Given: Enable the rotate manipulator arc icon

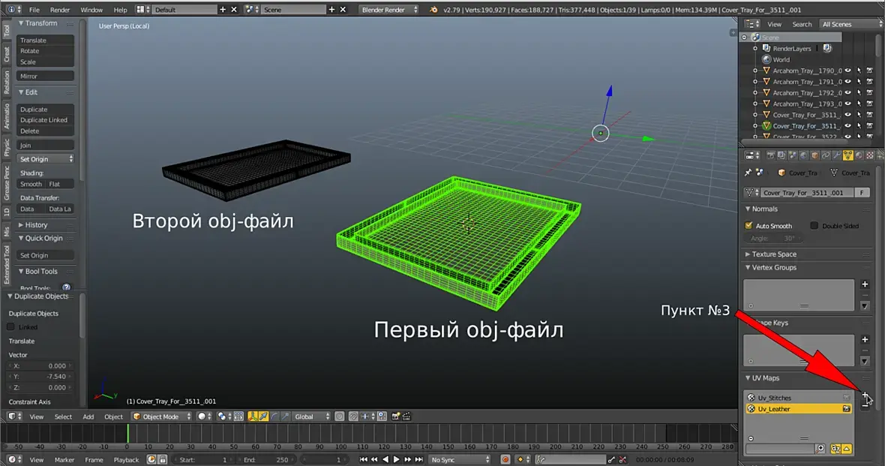Looking at the screenshot, I should 274,416.
